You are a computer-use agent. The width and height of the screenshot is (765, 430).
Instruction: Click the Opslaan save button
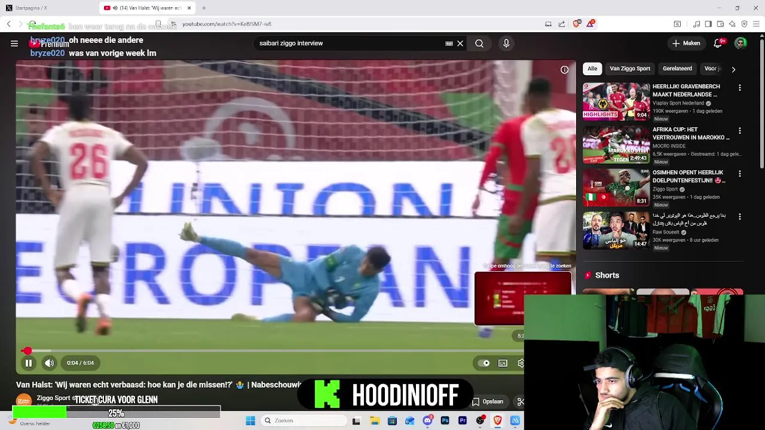[x=488, y=401]
